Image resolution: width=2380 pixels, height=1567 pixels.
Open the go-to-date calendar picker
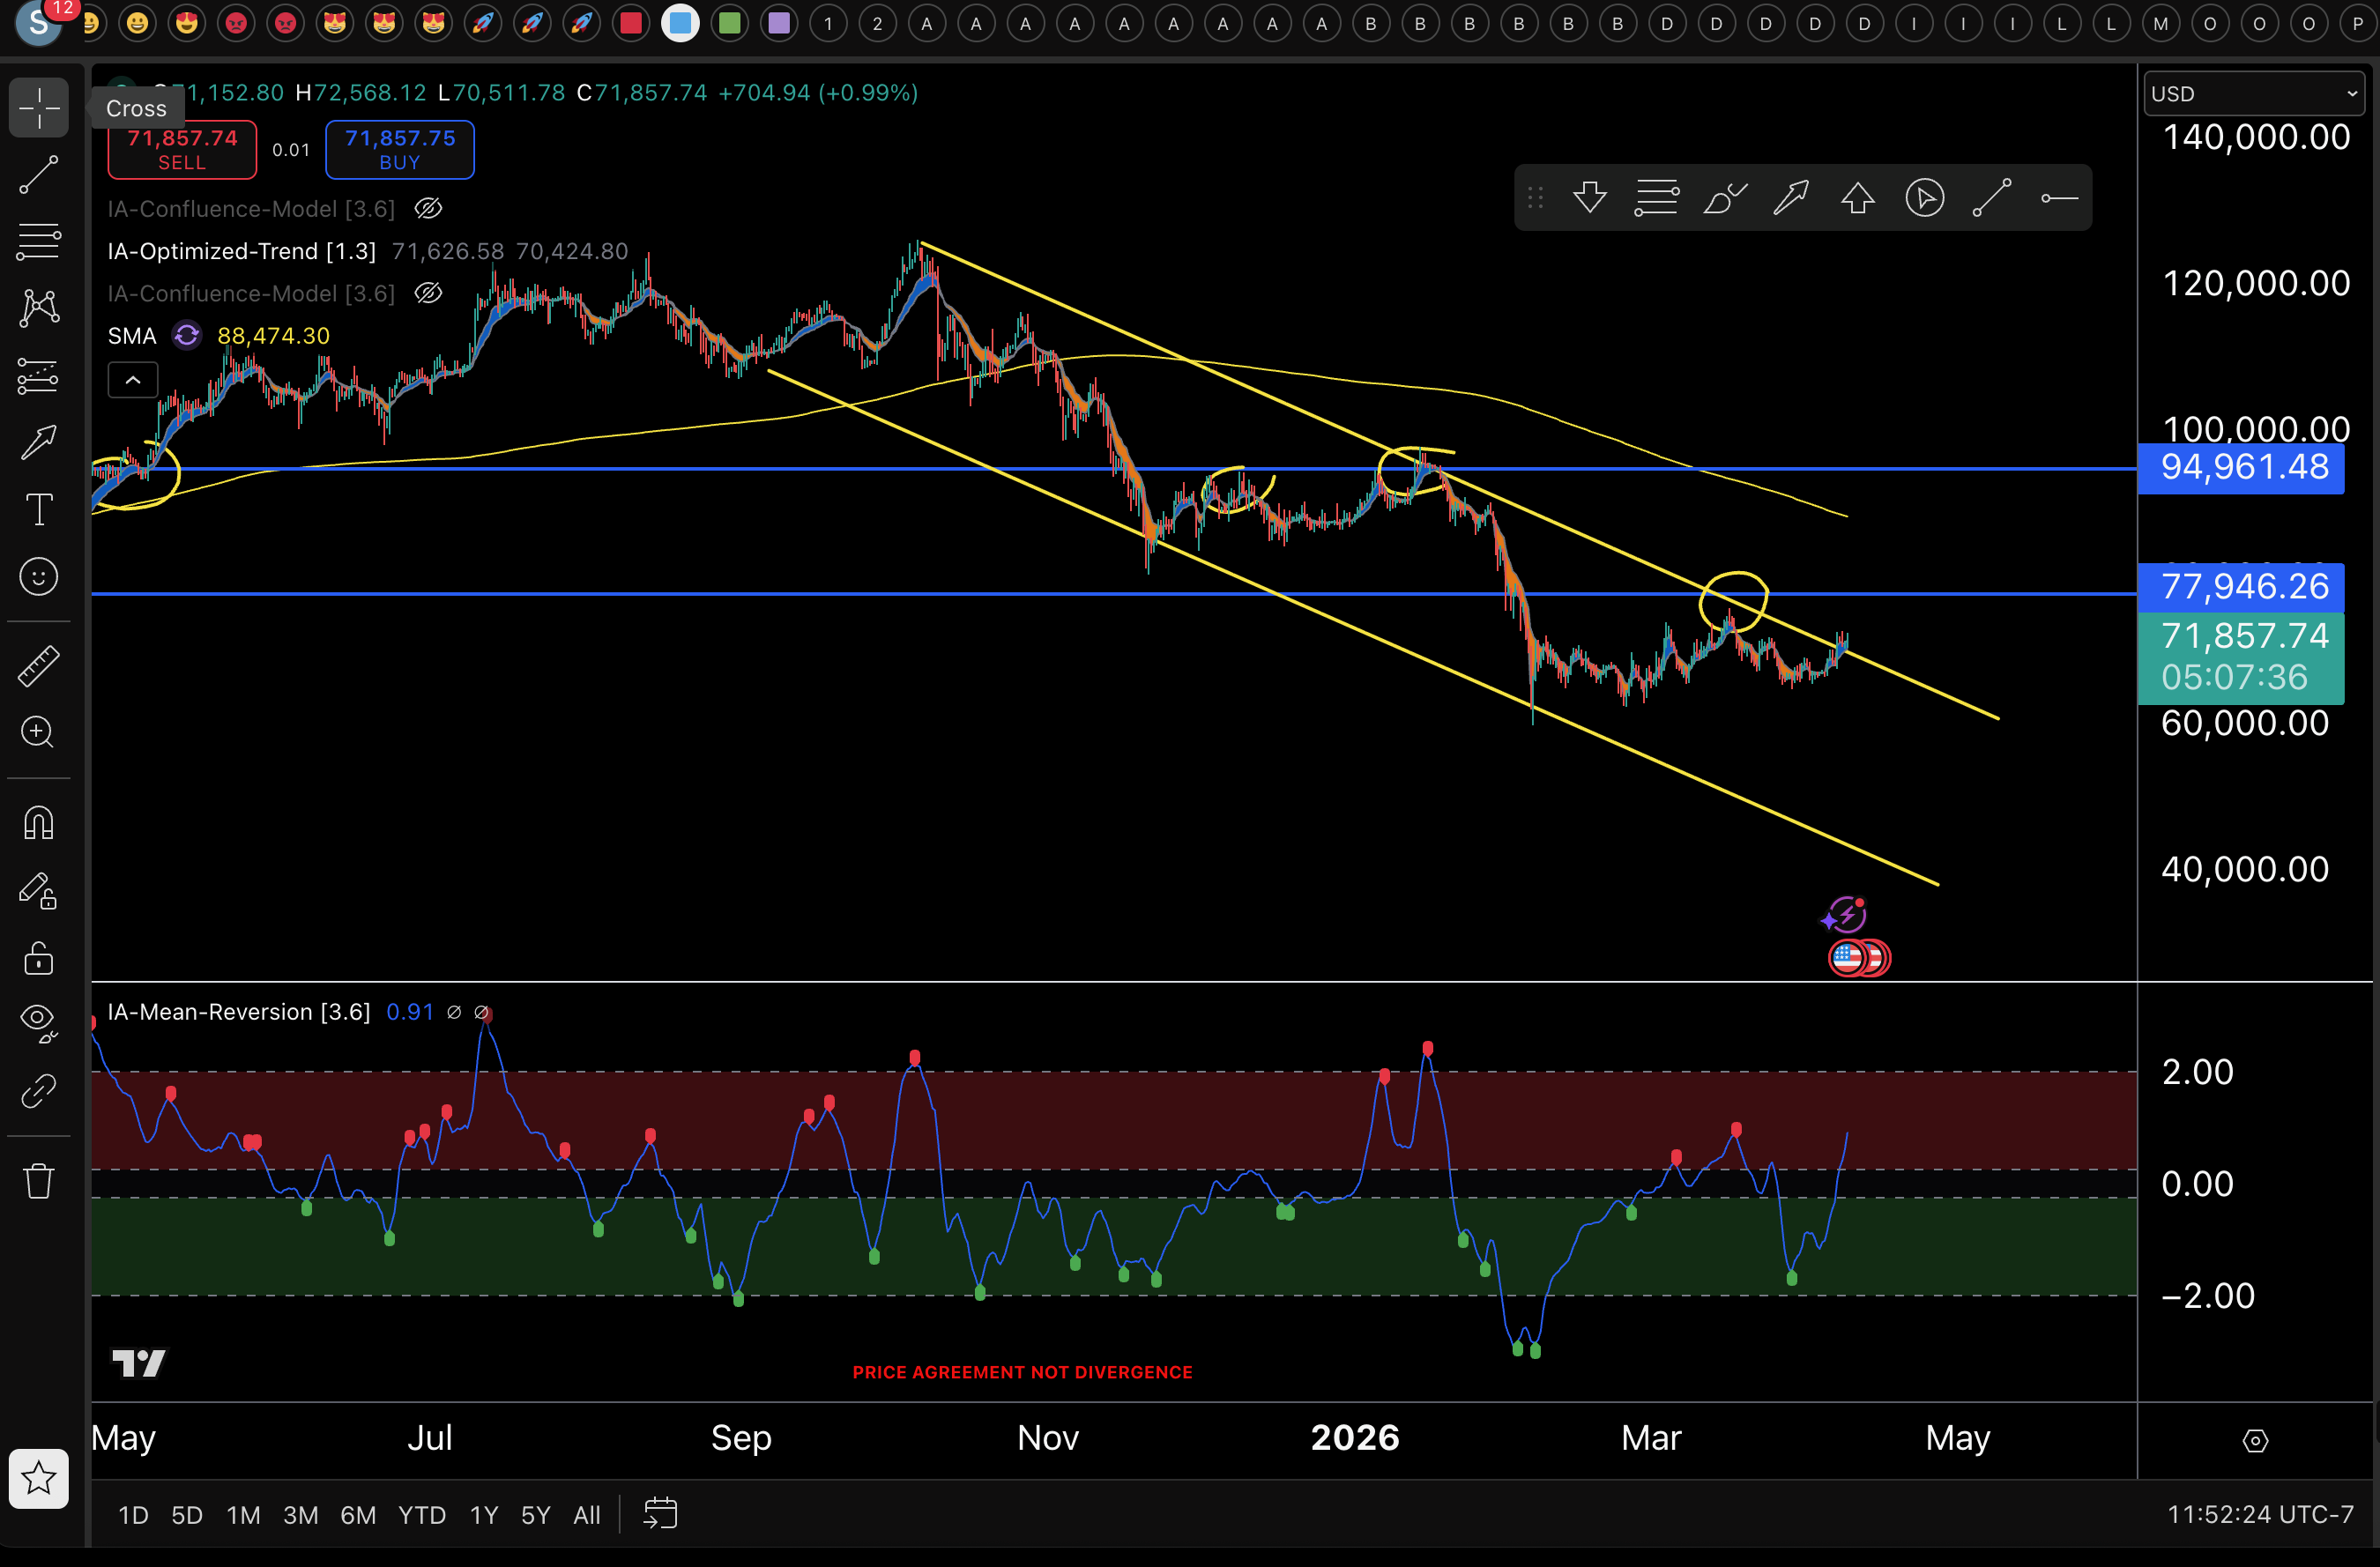[x=660, y=1513]
